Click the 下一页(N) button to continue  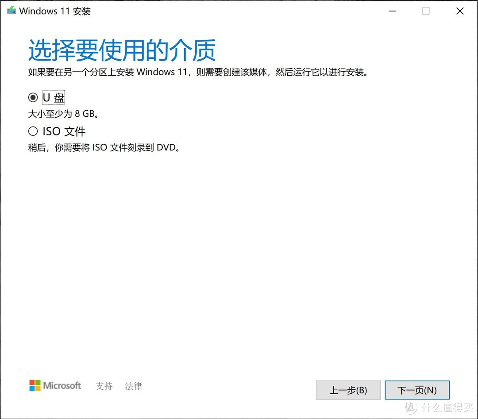(417, 390)
